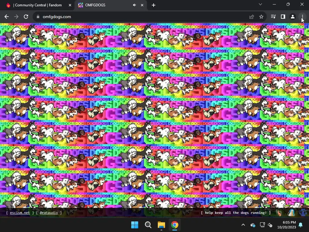Image resolution: width=309 pixels, height=232 pixels.
Task: Click the Chrome taskbar icon
Action: 174,225
